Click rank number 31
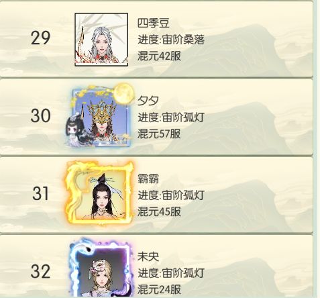The image size is (320, 298). click(x=40, y=193)
